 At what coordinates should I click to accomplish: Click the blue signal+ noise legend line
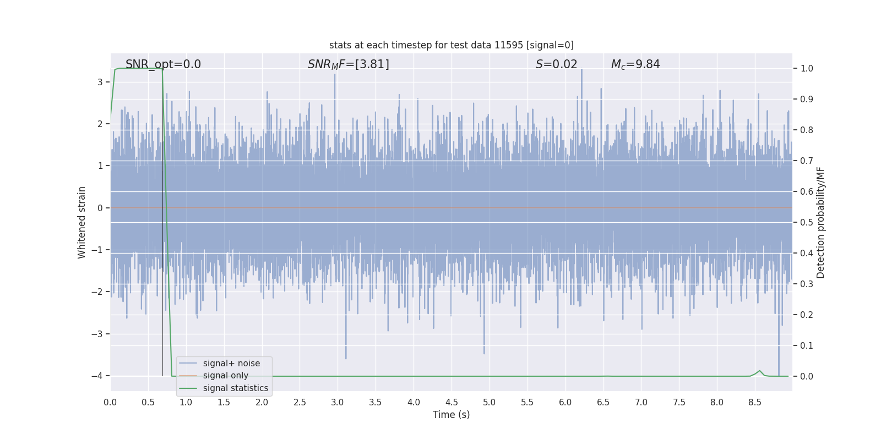188,364
